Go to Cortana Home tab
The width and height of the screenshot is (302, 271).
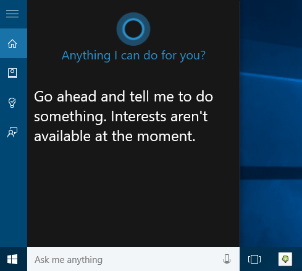click(x=12, y=43)
